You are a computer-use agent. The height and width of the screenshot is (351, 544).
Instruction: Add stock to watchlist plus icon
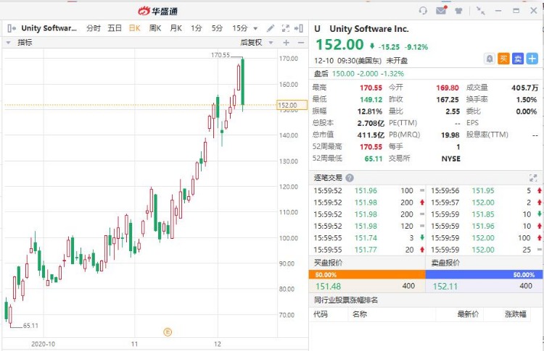tap(532, 59)
